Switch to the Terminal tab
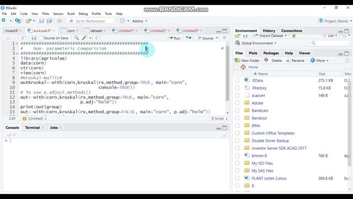353x199 pixels. [x=32, y=128]
